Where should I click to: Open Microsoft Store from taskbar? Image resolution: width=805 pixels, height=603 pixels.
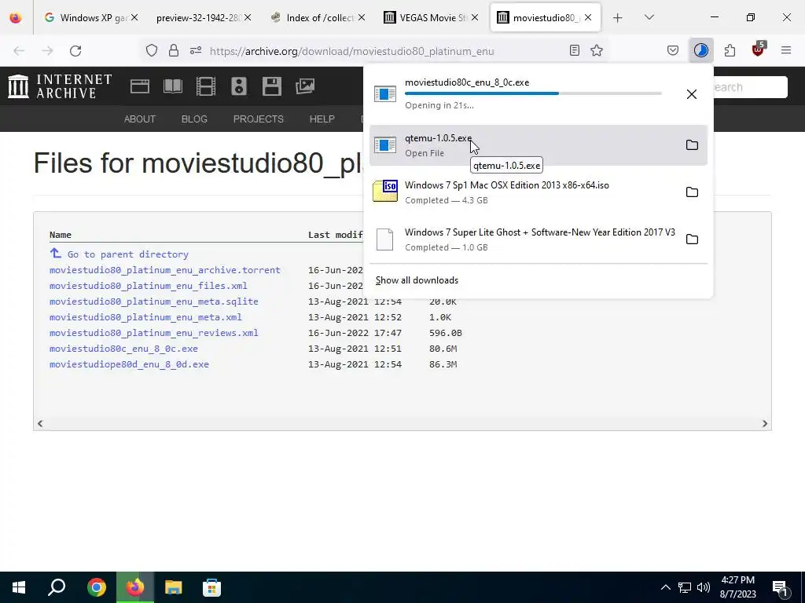click(211, 587)
